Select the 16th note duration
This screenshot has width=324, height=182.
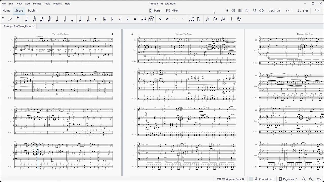(x=42, y=19)
